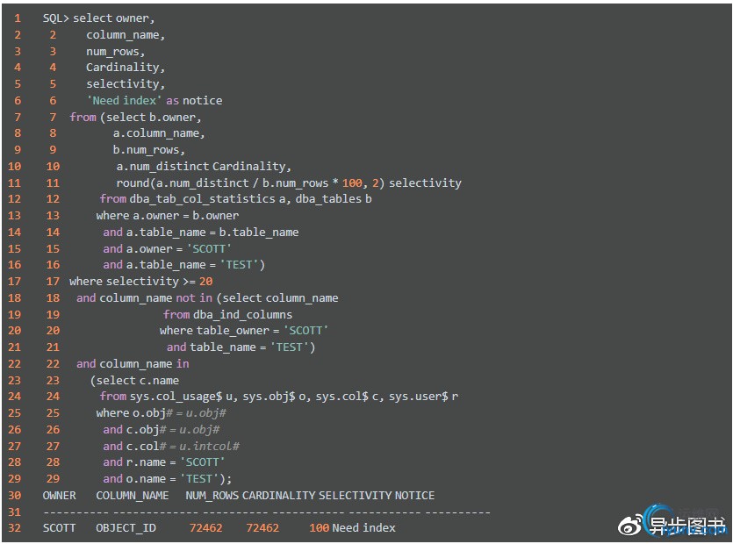Viewport: 733px width, 544px height.
Task: Click the Weibo logo watermark icon
Action: [x=631, y=526]
